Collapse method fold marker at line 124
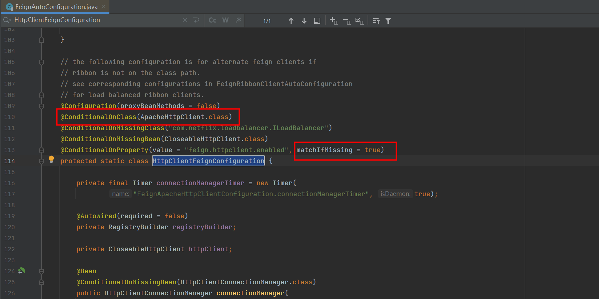This screenshot has height=299, width=599. point(41,271)
